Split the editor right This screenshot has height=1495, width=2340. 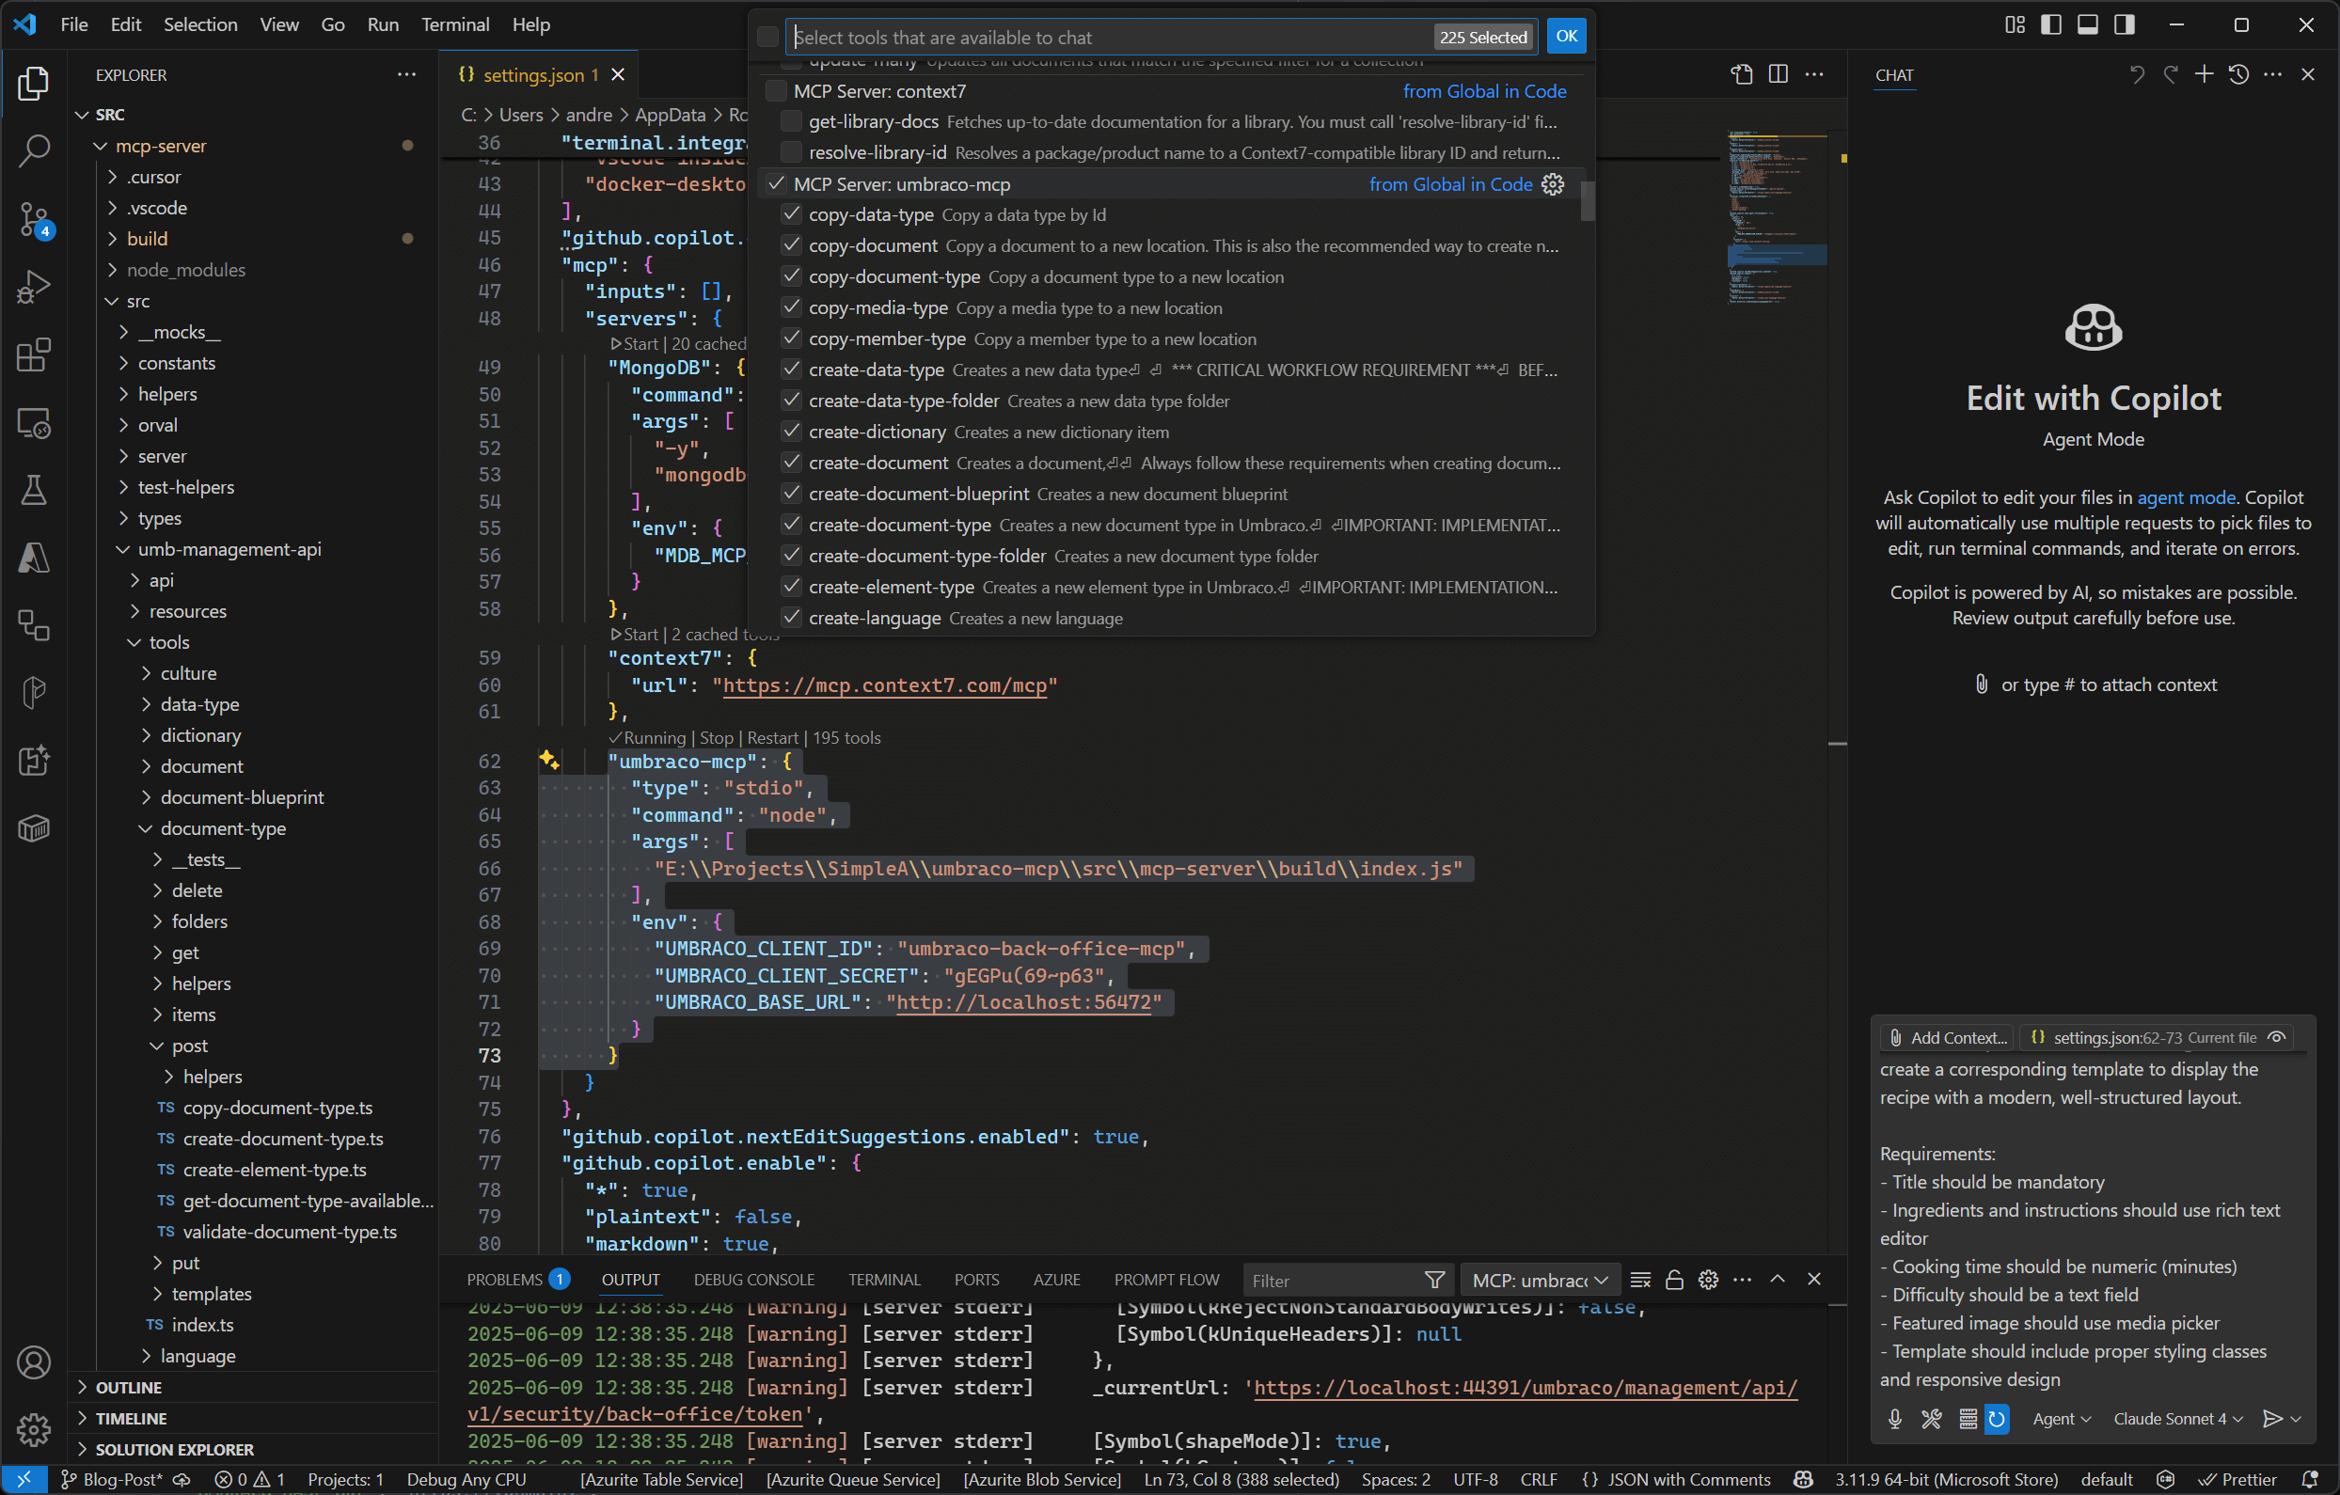tap(1779, 75)
